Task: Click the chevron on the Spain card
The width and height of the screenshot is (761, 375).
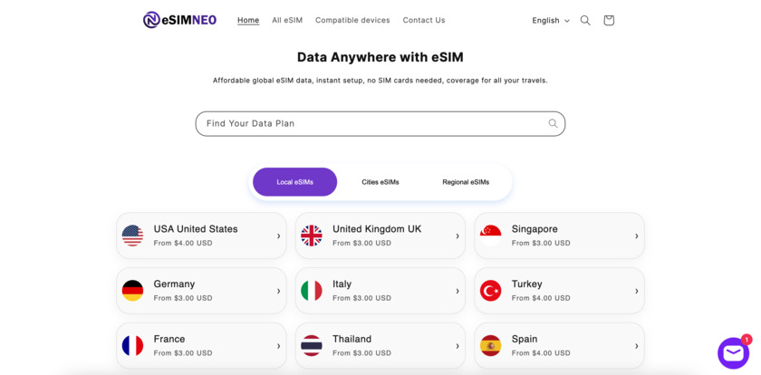Action: (x=637, y=346)
